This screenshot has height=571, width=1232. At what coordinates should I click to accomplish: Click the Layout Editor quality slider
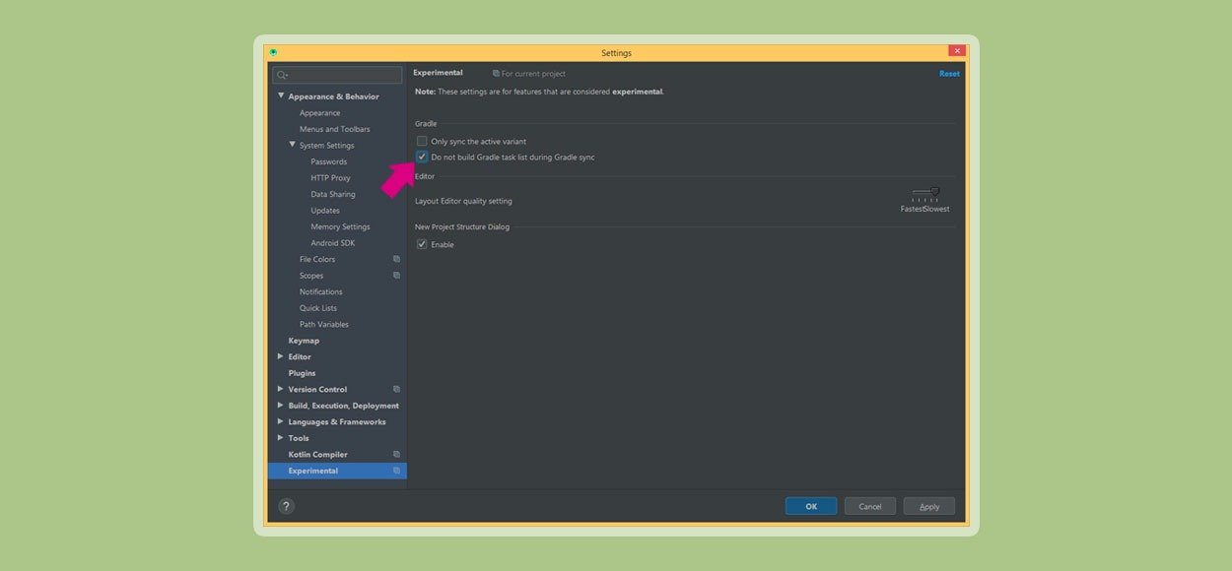(925, 193)
